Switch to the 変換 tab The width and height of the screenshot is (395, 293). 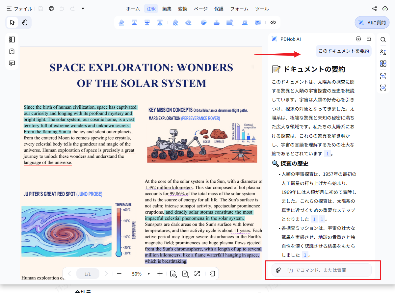[x=183, y=9]
